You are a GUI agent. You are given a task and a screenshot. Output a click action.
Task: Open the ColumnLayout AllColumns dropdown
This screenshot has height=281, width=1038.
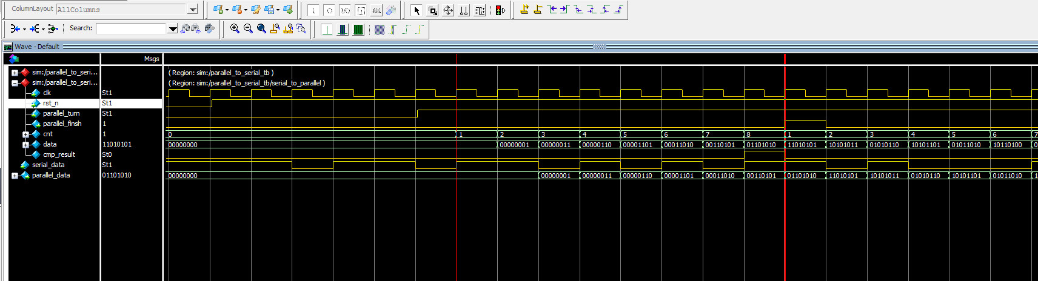click(x=193, y=9)
